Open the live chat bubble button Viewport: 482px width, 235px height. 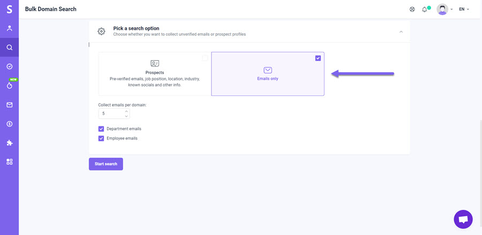pyautogui.click(x=463, y=219)
